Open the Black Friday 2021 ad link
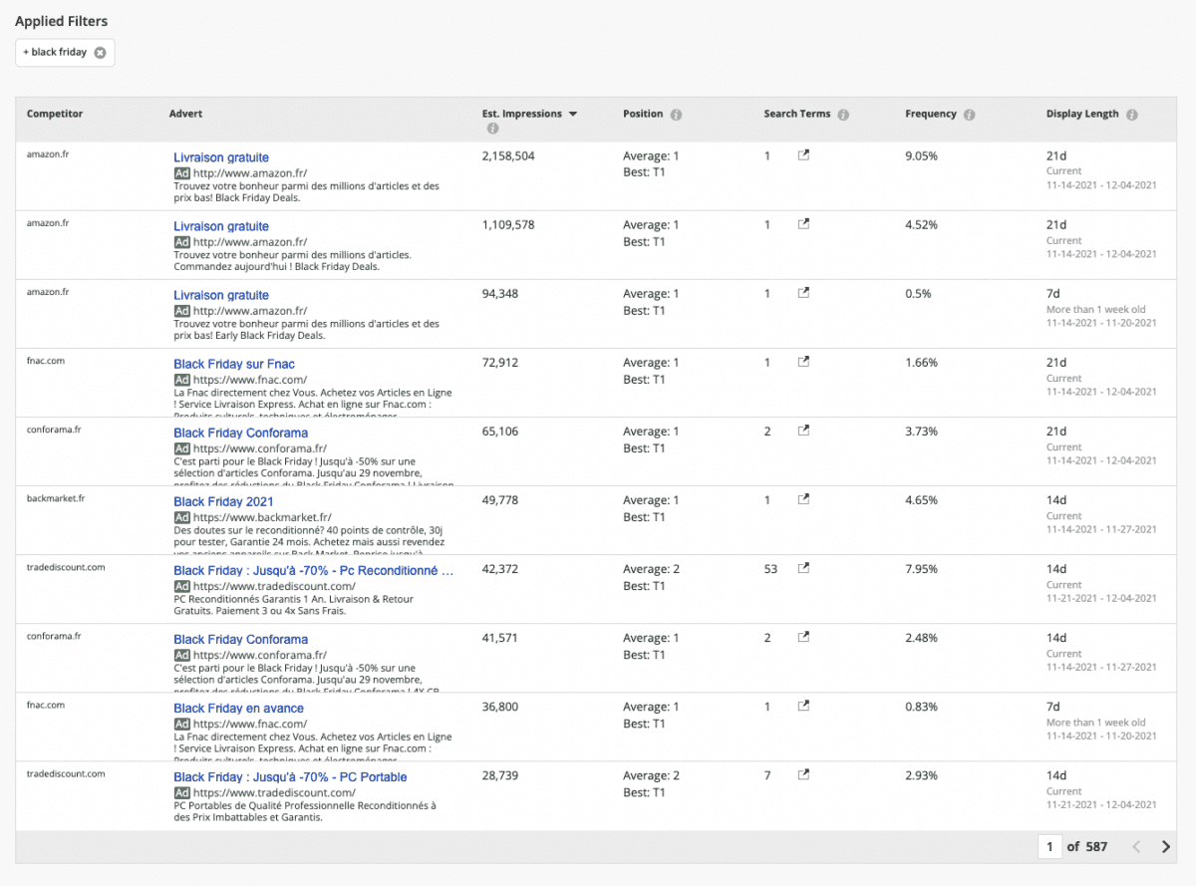The width and height of the screenshot is (1196, 886). click(223, 501)
